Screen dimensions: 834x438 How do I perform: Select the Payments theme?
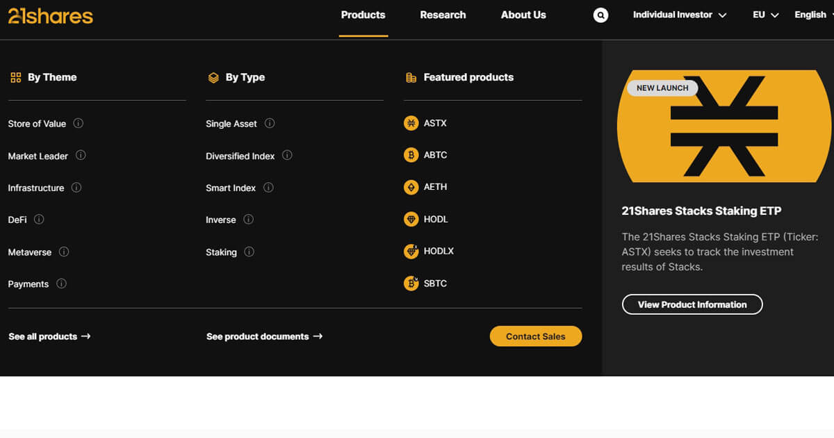(28, 284)
